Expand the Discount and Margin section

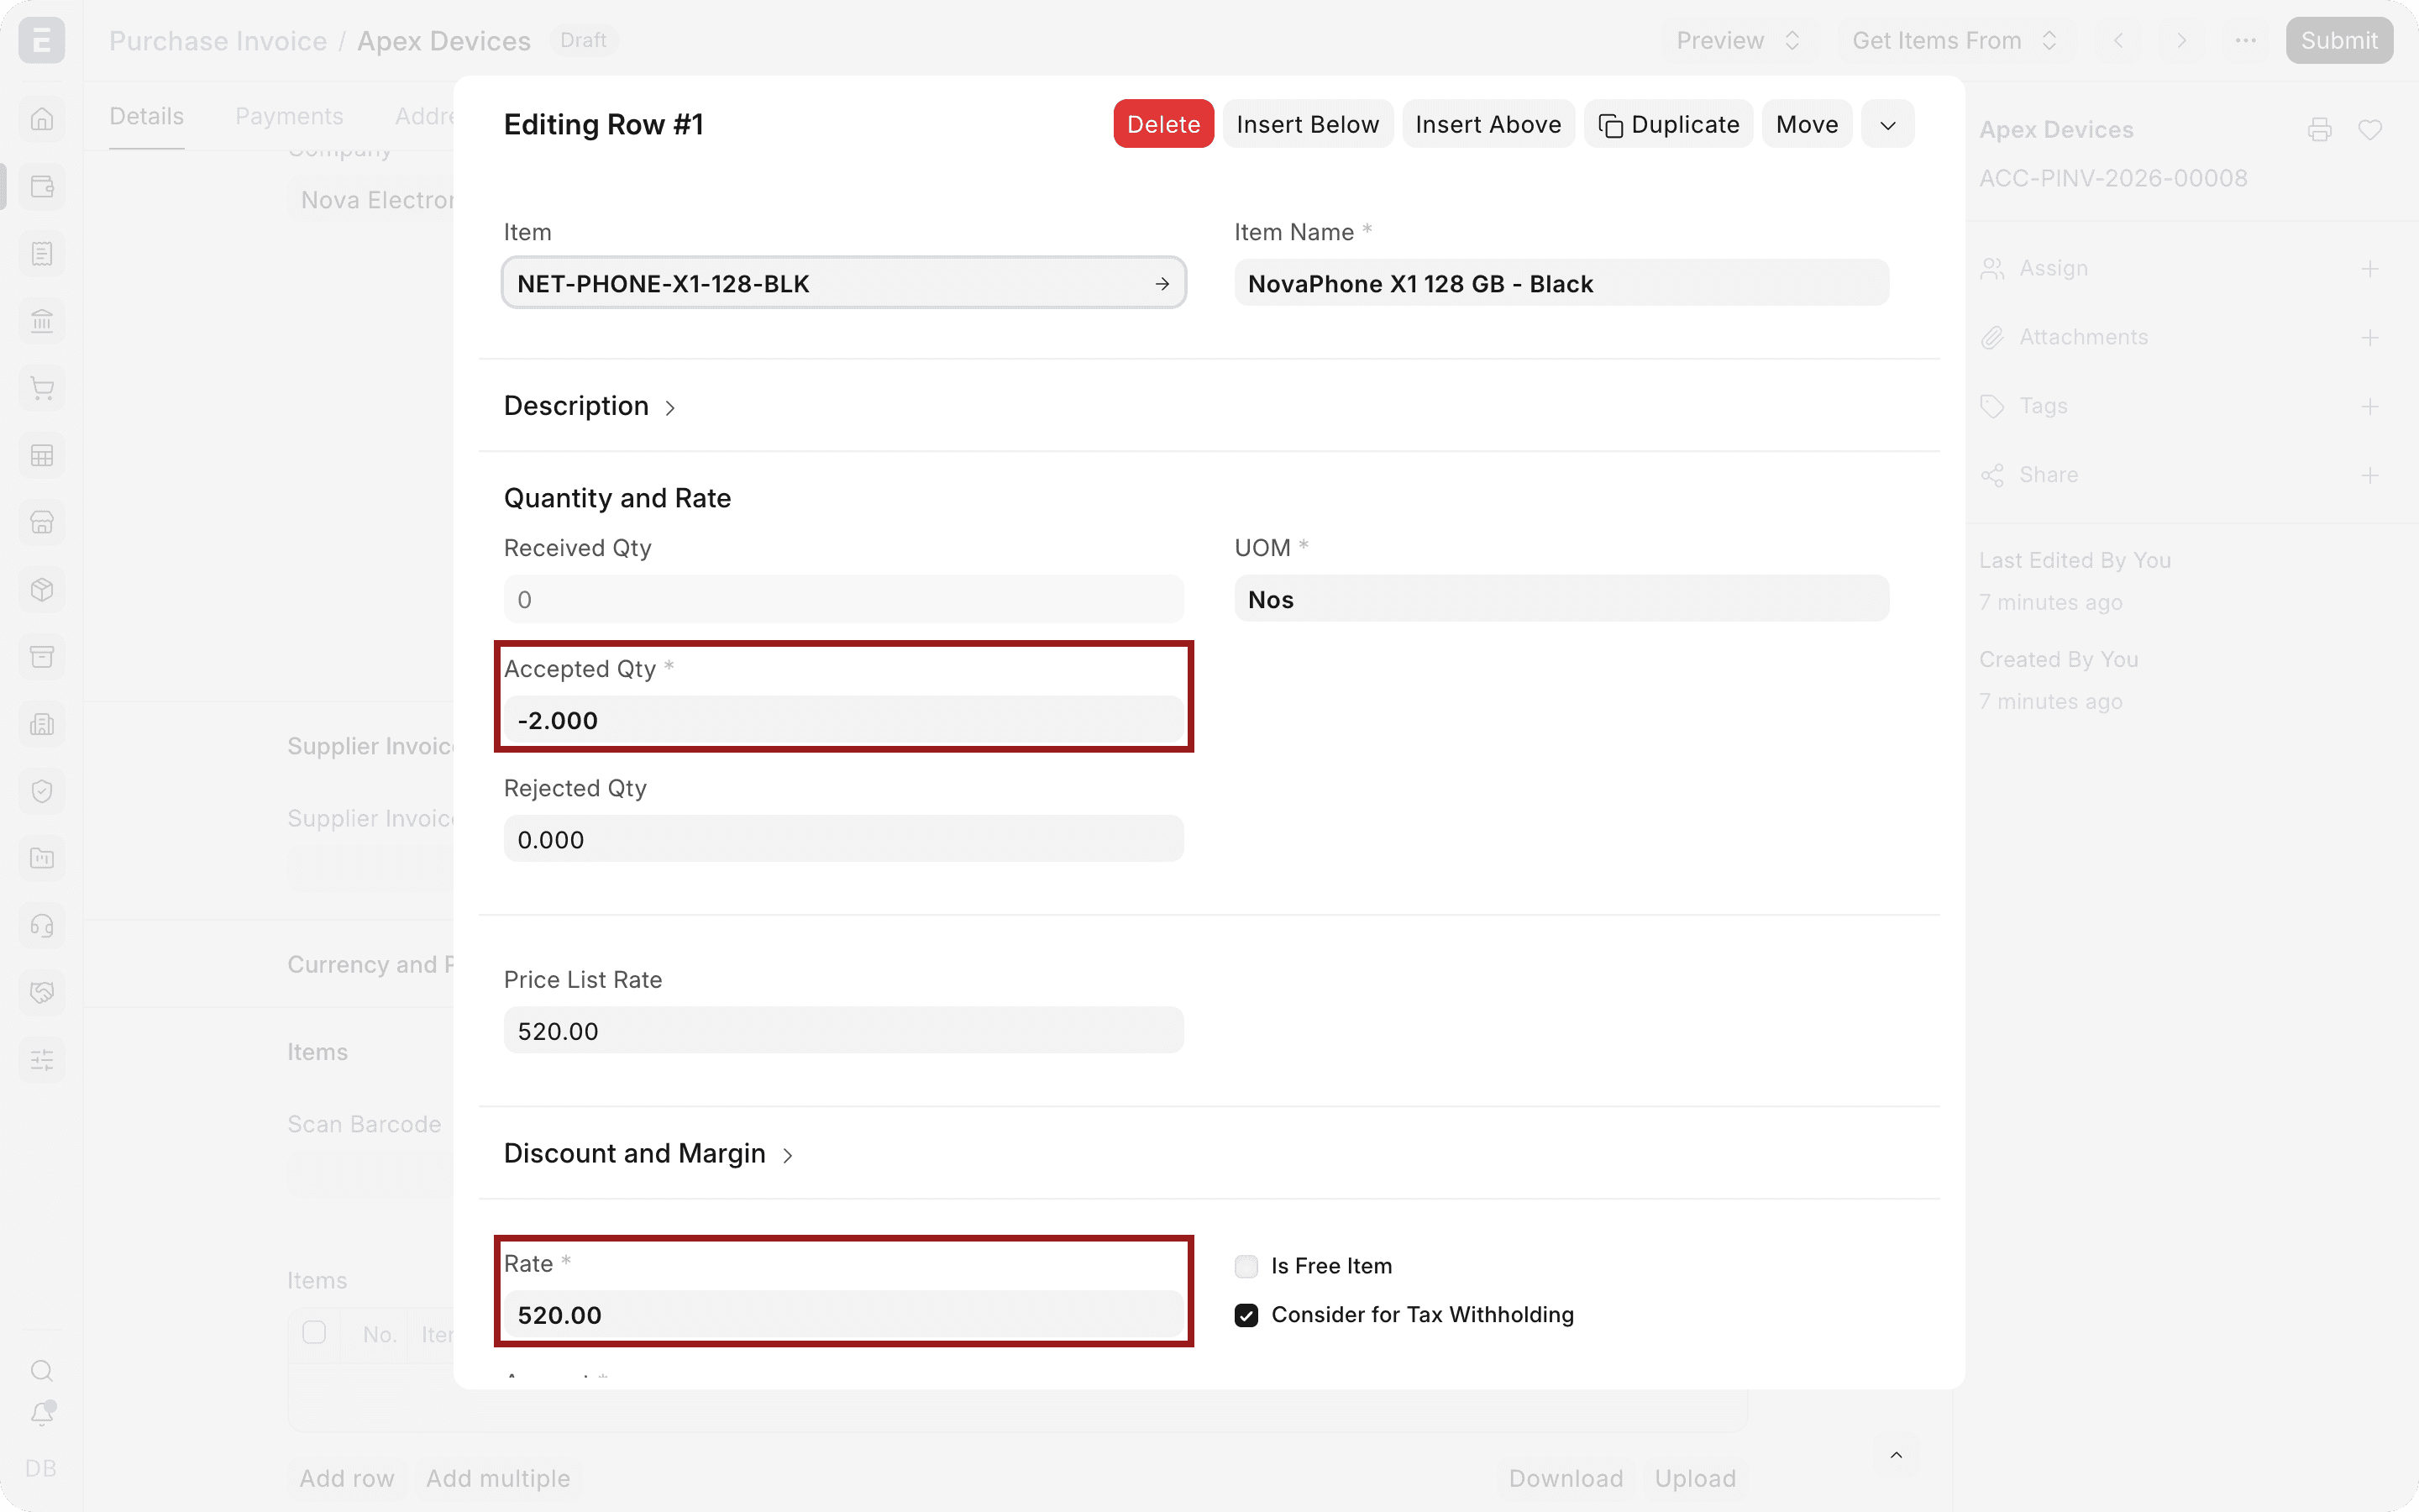click(648, 1154)
